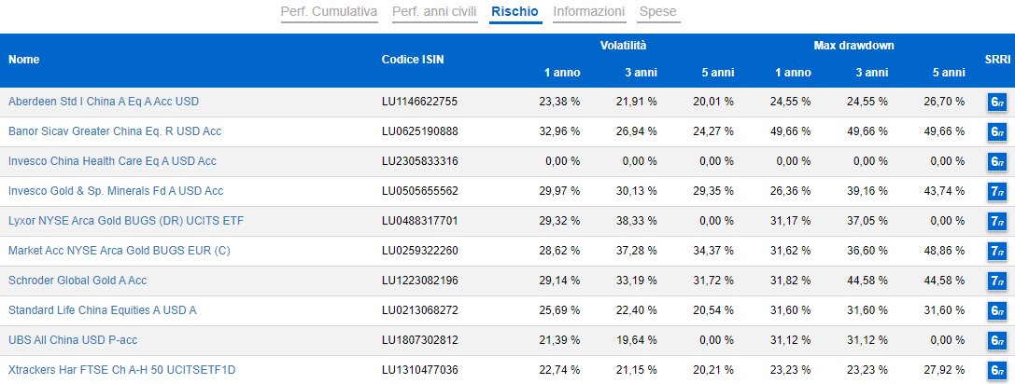Open Invesco China Health Care Eq A link

click(x=112, y=161)
